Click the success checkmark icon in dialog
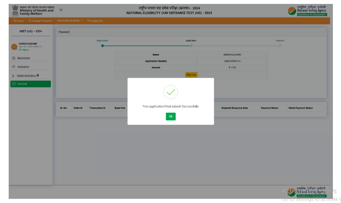The image size is (341, 203). 171,92
